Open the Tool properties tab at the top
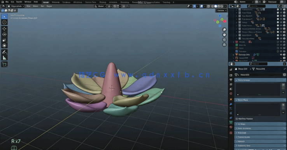 pyautogui.click(x=231, y=69)
